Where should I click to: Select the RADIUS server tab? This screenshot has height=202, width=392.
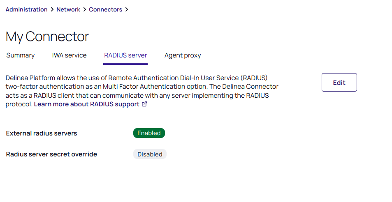tap(125, 55)
